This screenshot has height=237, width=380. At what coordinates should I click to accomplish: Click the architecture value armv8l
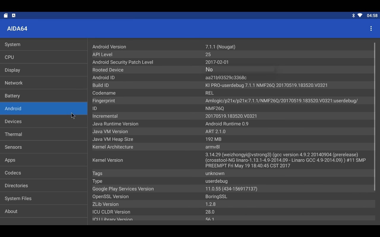[213, 147]
